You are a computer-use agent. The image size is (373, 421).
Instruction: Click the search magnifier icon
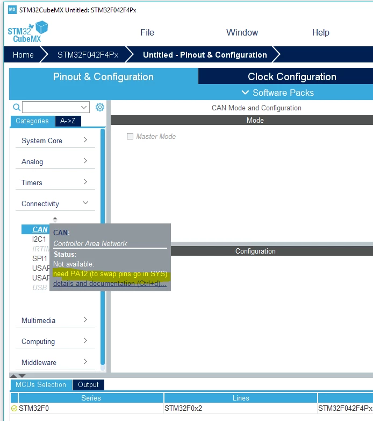click(x=17, y=107)
